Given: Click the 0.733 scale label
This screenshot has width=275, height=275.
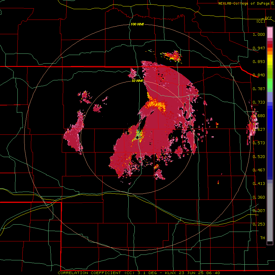Looking at the screenshot, I should pos(259,102).
